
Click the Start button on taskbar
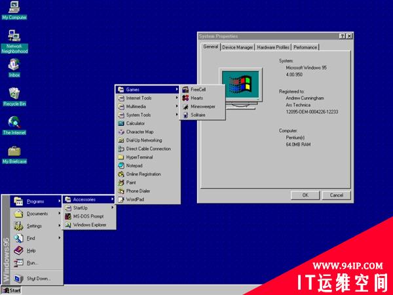(x=11, y=290)
